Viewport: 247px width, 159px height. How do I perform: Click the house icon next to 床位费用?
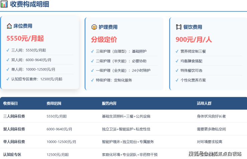point(9,26)
